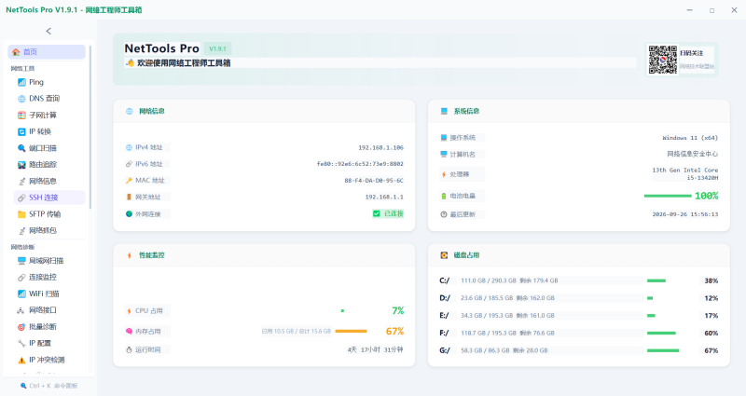Collapse the sidebar with the back chevron
The image size is (746, 396).
(48, 31)
